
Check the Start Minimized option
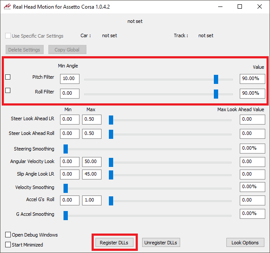tap(8, 245)
